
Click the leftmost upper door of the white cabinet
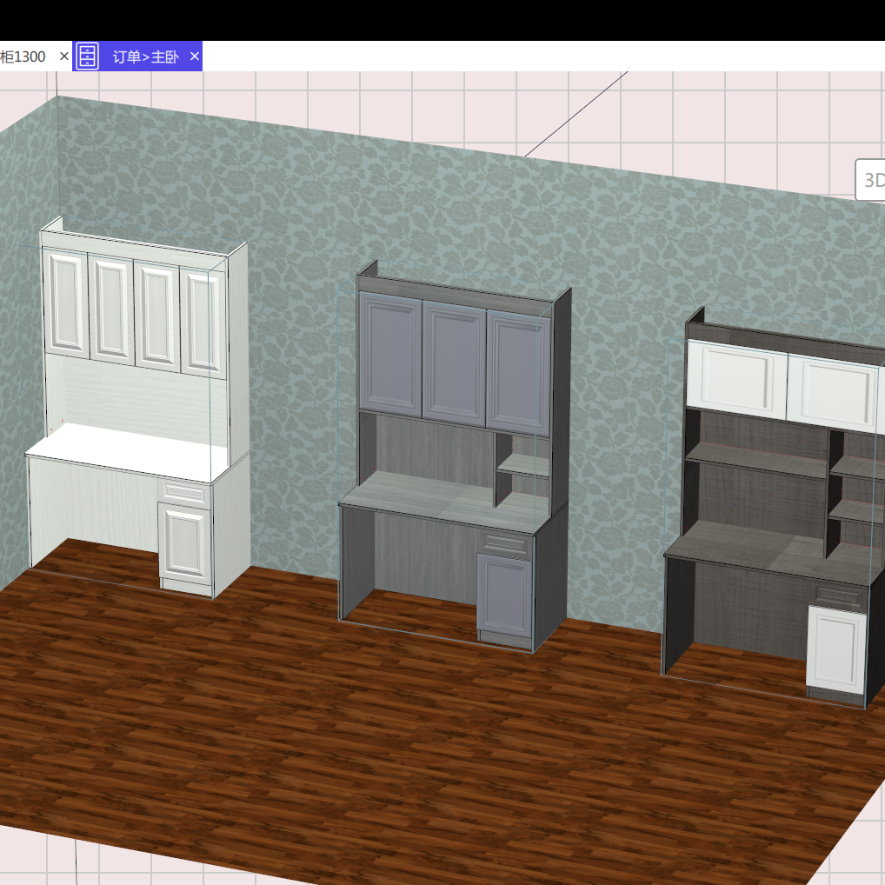pyautogui.click(x=65, y=304)
